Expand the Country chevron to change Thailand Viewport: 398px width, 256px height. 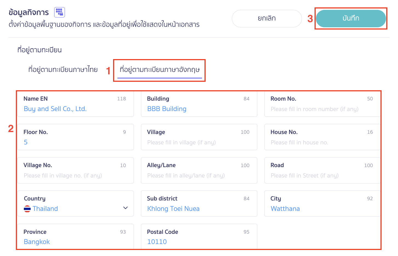[125, 208]
